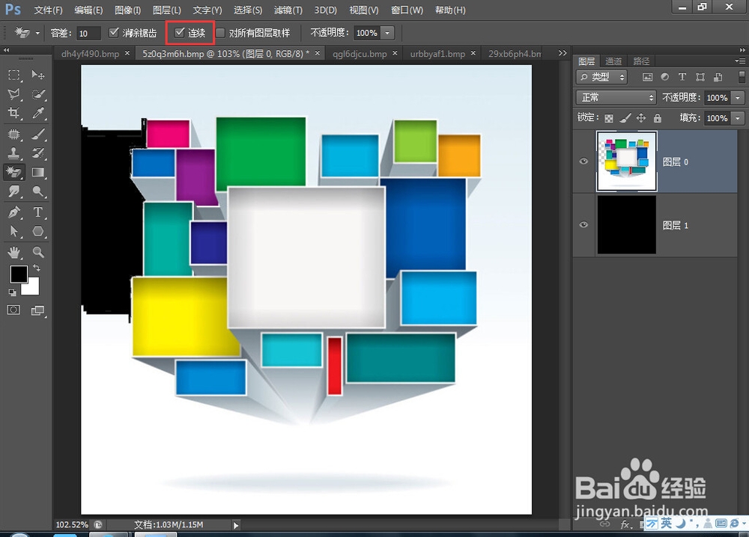Select the Move tool
Screen dimensions: 749x537
coord(38,75)
